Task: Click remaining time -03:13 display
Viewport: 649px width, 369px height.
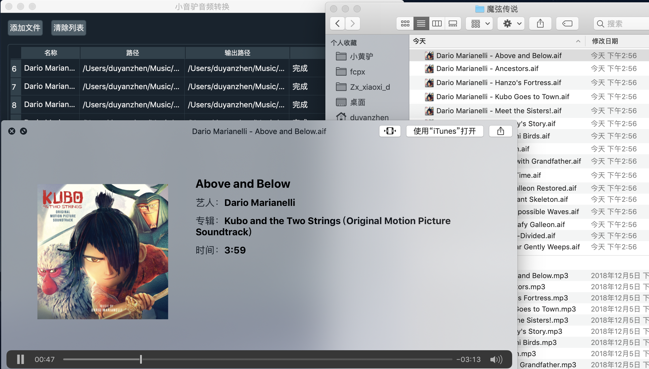Action: click(x=469, y=359)
